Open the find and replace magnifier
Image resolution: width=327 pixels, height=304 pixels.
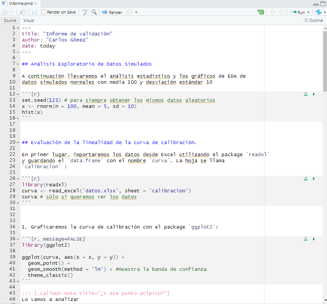(x=94, y=12)
